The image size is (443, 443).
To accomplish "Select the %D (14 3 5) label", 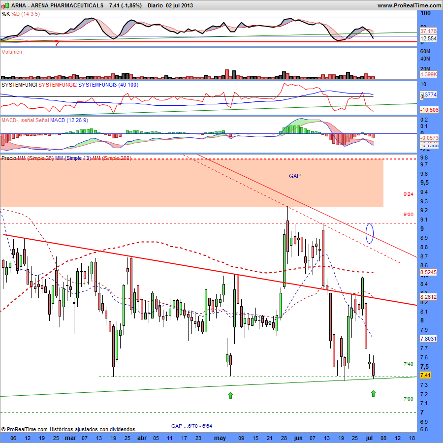I will point(26,14).
